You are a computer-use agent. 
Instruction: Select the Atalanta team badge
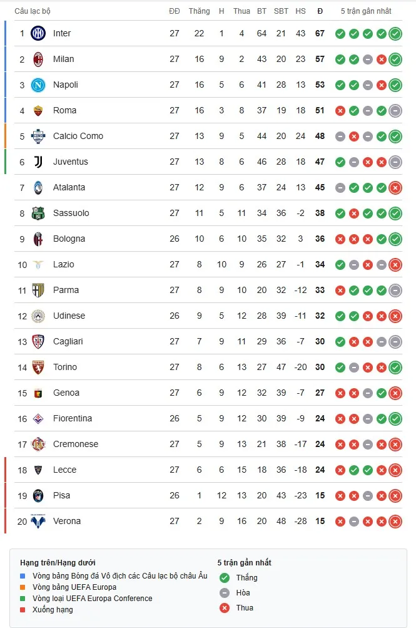pyautogui.click(x=38, y=187)
